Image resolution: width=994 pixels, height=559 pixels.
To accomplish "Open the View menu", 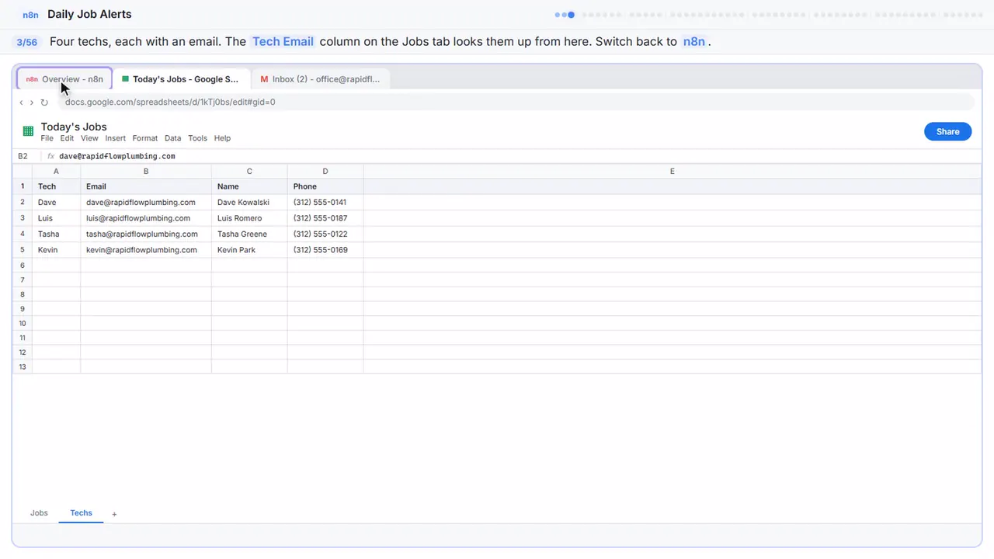I will (x=89, y=138).
